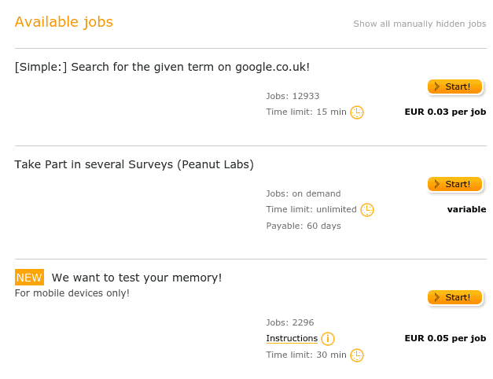The width and height of the screenshot is (493, 379).
Task: Start the memory test job
Action: click(455, 297)
